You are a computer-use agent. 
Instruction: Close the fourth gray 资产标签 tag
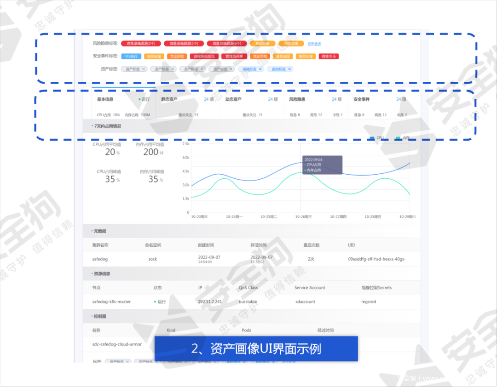pos(231,69)
